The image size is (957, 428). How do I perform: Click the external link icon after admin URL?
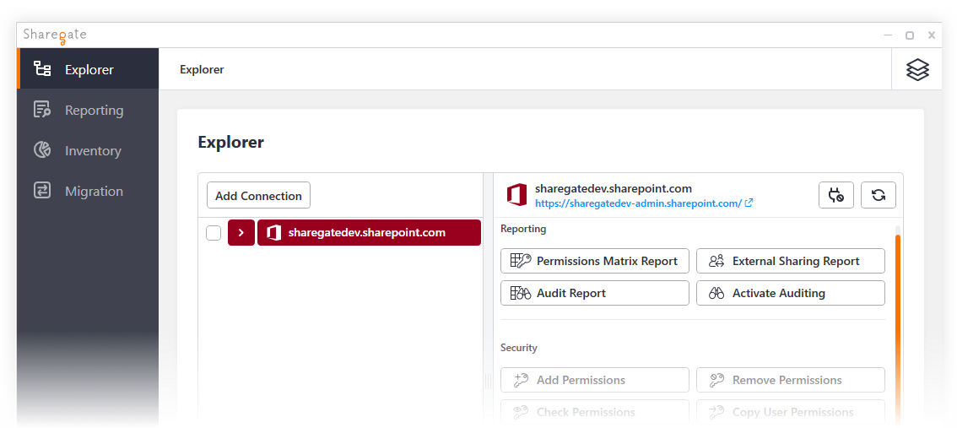tap(749, 203)
